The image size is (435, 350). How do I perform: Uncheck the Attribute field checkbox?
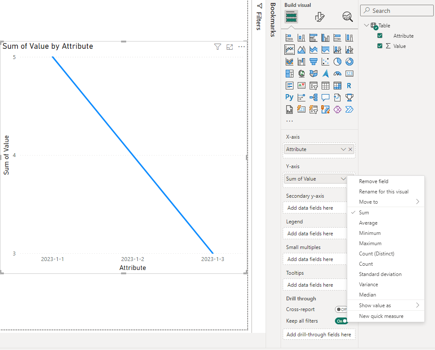(x=380, y=36)
